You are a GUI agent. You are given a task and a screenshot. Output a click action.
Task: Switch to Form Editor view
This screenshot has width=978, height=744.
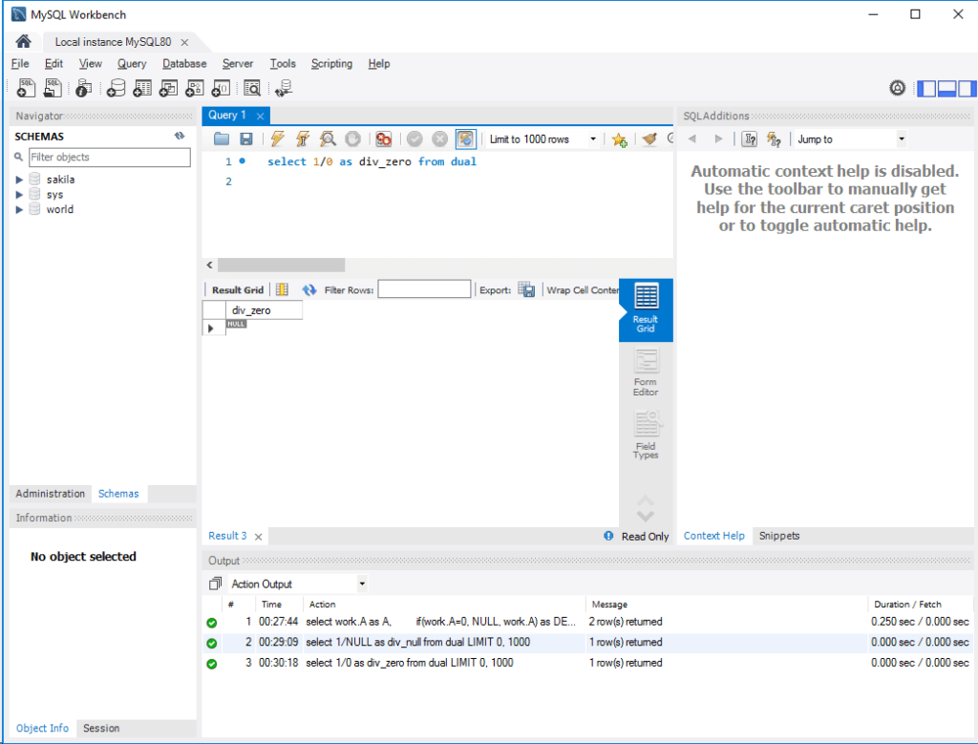tap(646, 372)
